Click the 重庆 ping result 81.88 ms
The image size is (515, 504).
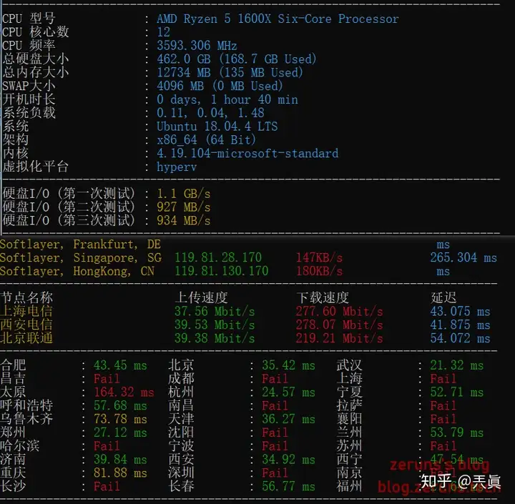pos(120,473)
